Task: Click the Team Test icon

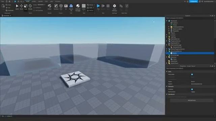Action: tap(121, 6)
